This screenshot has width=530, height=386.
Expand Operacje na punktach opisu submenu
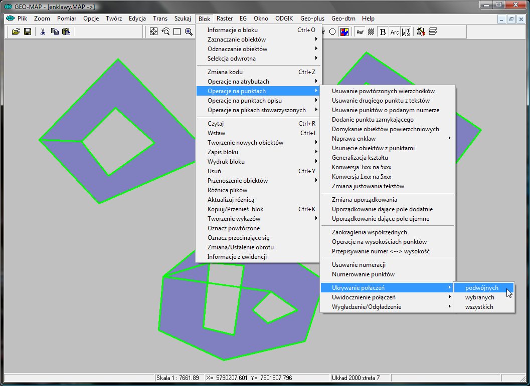[258, 101]
